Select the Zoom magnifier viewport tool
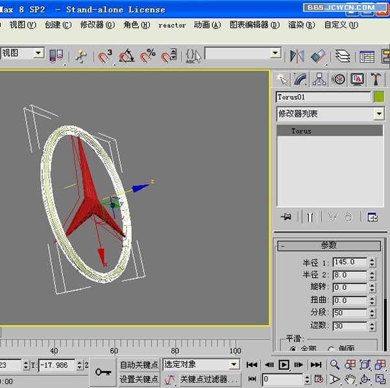This screenshot has height=388, width=390. point(335,365)
